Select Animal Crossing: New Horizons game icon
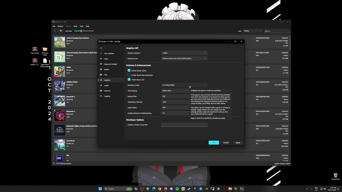This screenshot has height=192, width=342. (x=60, y=42)
